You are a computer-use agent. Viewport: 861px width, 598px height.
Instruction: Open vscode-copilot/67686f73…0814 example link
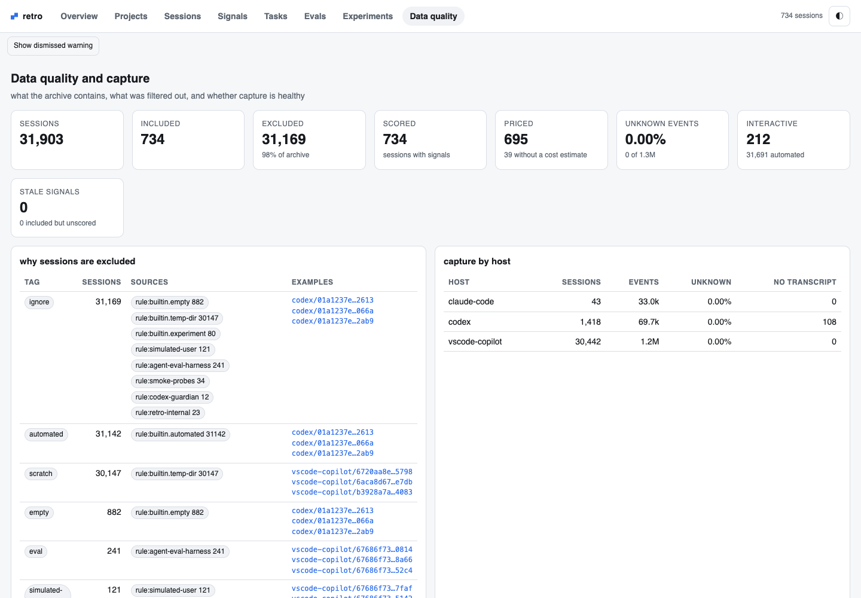pos(352,550)
